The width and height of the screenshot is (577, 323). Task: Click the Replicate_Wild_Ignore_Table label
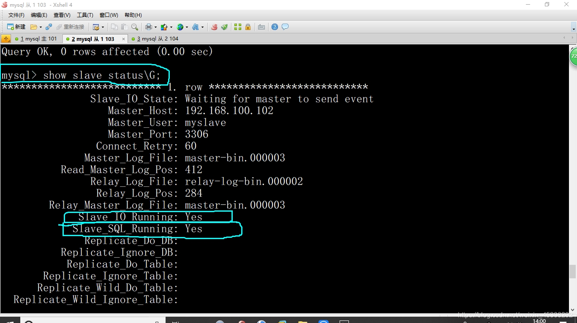(x=96, y=300)
